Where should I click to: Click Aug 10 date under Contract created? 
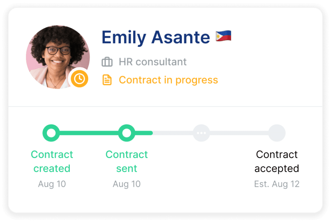click(x=52, y=184)
